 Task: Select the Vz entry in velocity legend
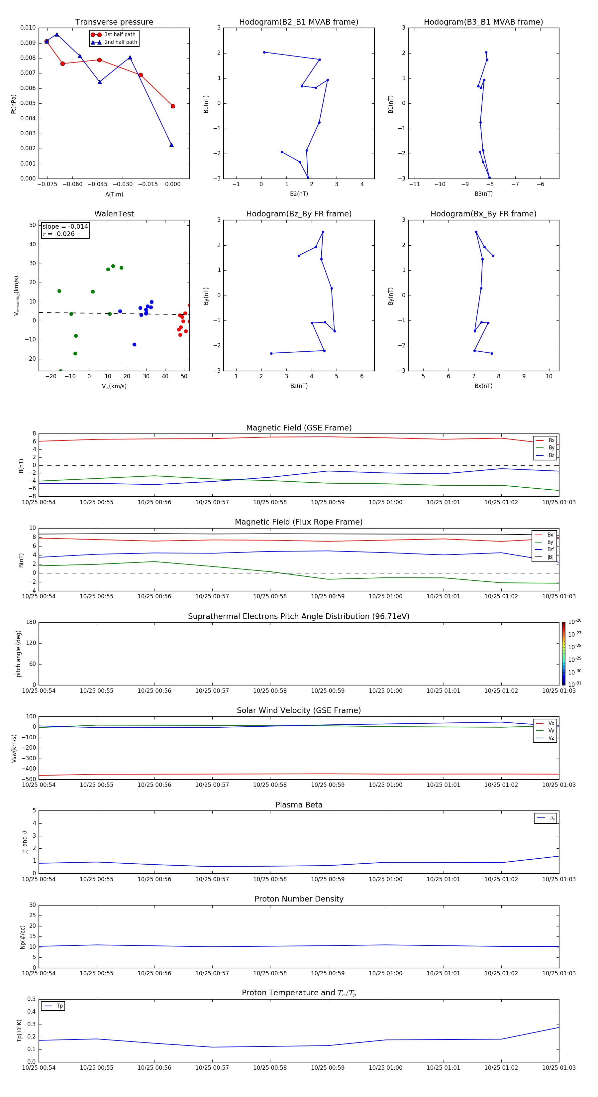click(545, 738)
